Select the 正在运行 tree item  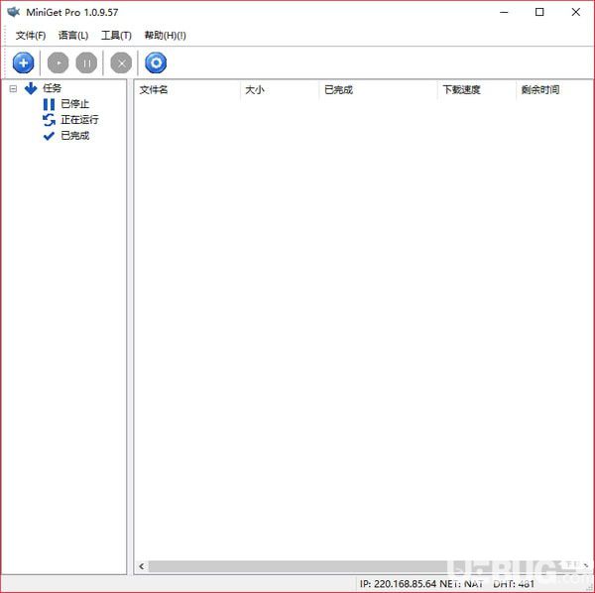(x=79, y=120)
